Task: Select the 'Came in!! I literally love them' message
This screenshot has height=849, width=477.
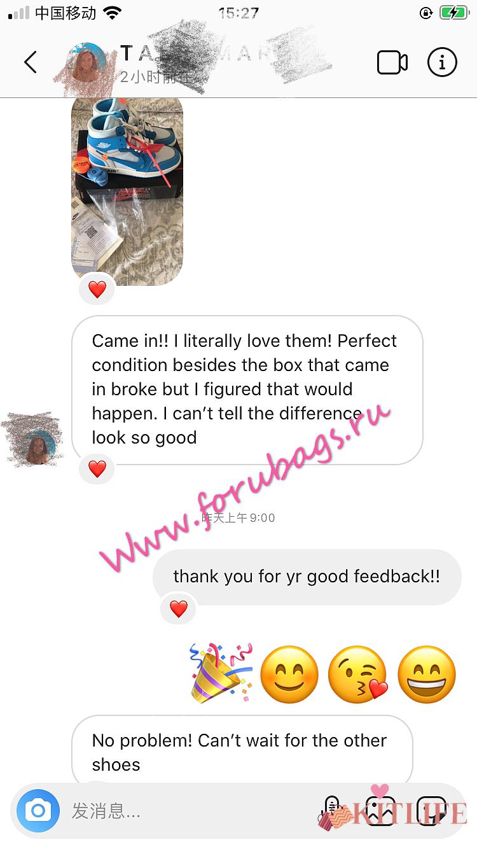Action: (x=247, y=389)
